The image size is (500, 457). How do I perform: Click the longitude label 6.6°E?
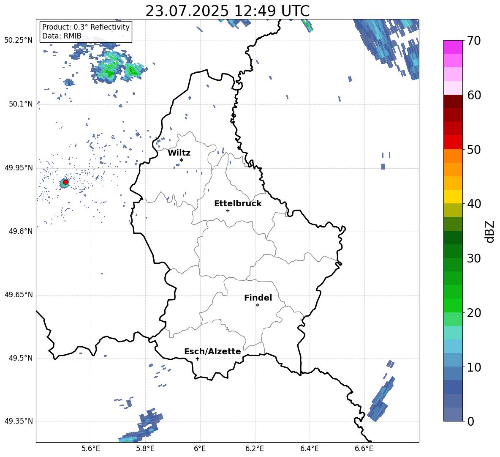point(364,449)
